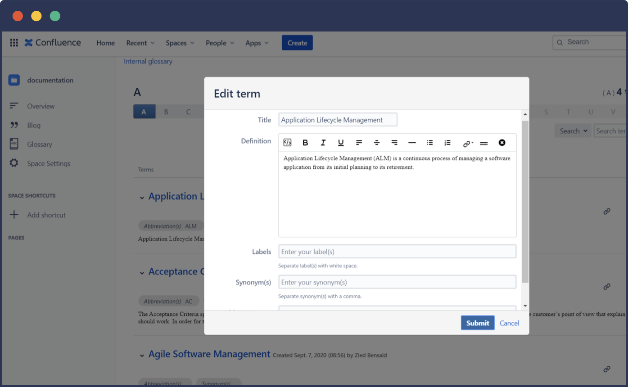628x387 pixels.
Task: Click the documentation space icon
Action: pyautogui.click(x=14, y=80)
